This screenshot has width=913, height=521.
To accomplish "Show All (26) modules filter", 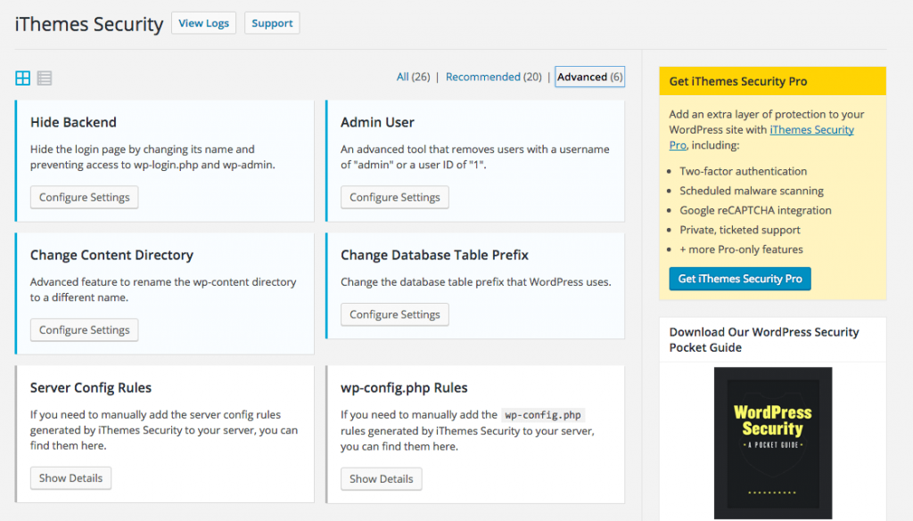I will pyautogui.click(x=413, y=77).
